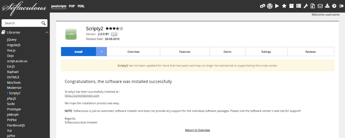Click the import/download icon

click(327, 6)
